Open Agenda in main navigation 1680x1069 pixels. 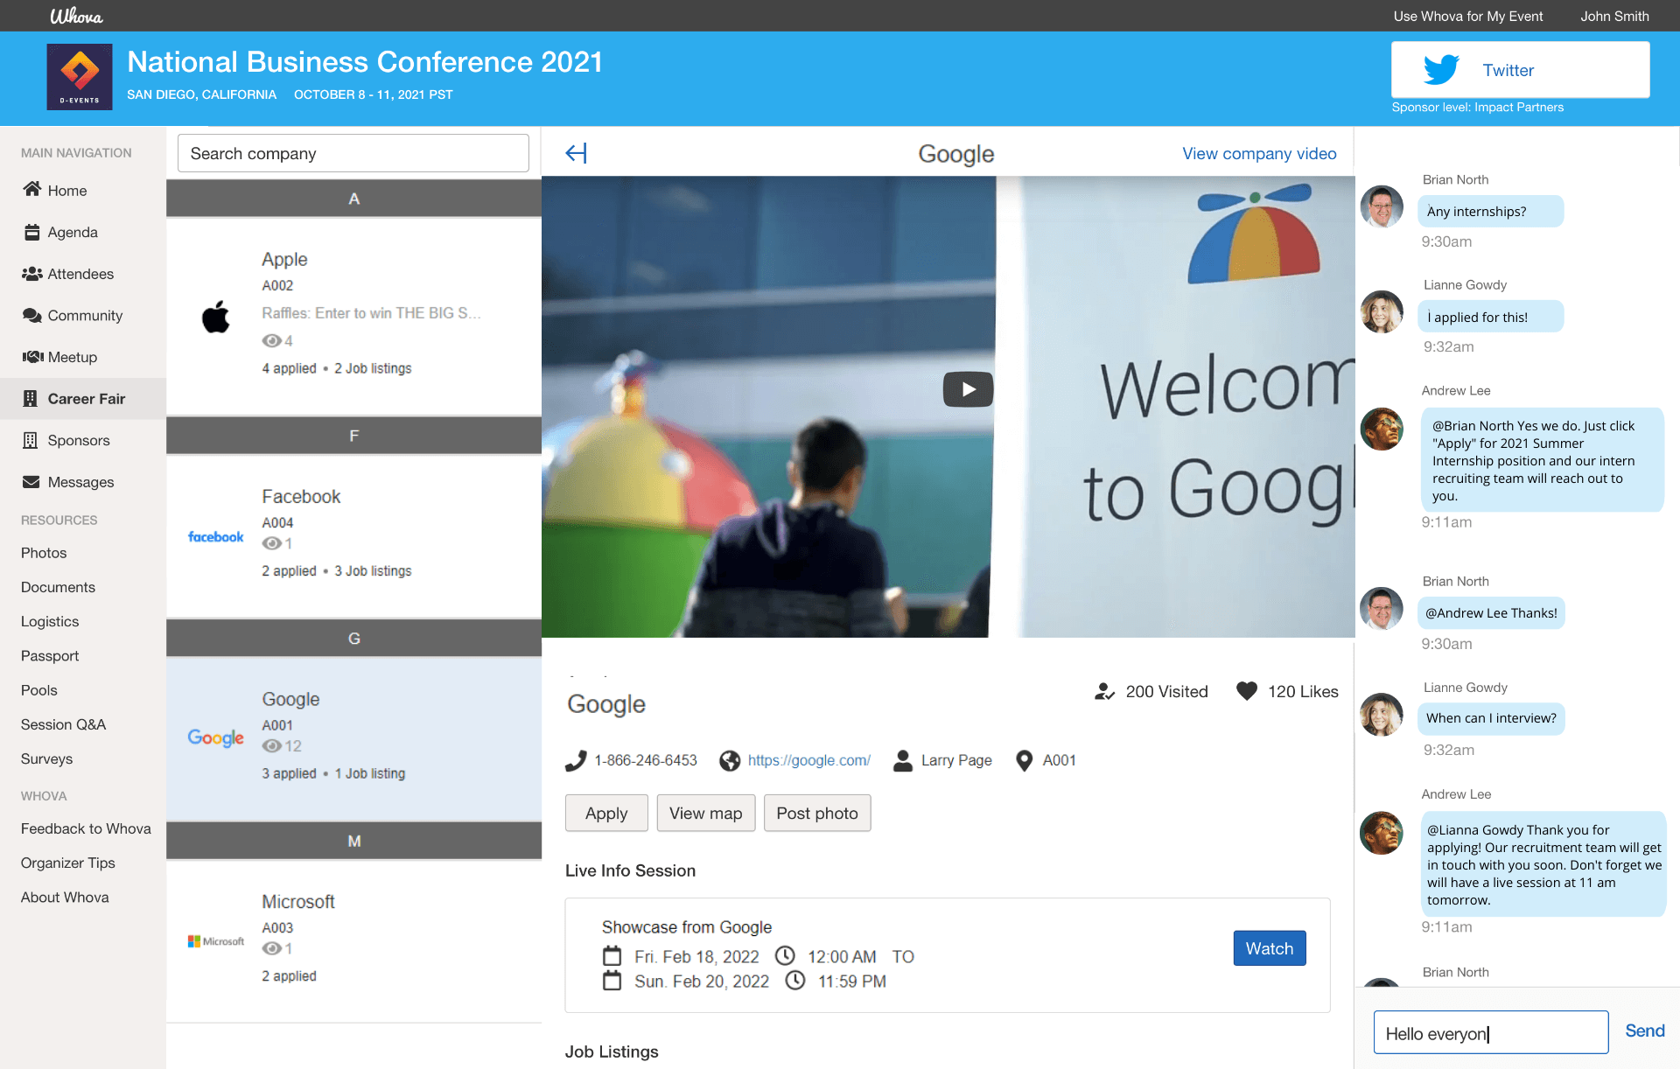[73, 232]
